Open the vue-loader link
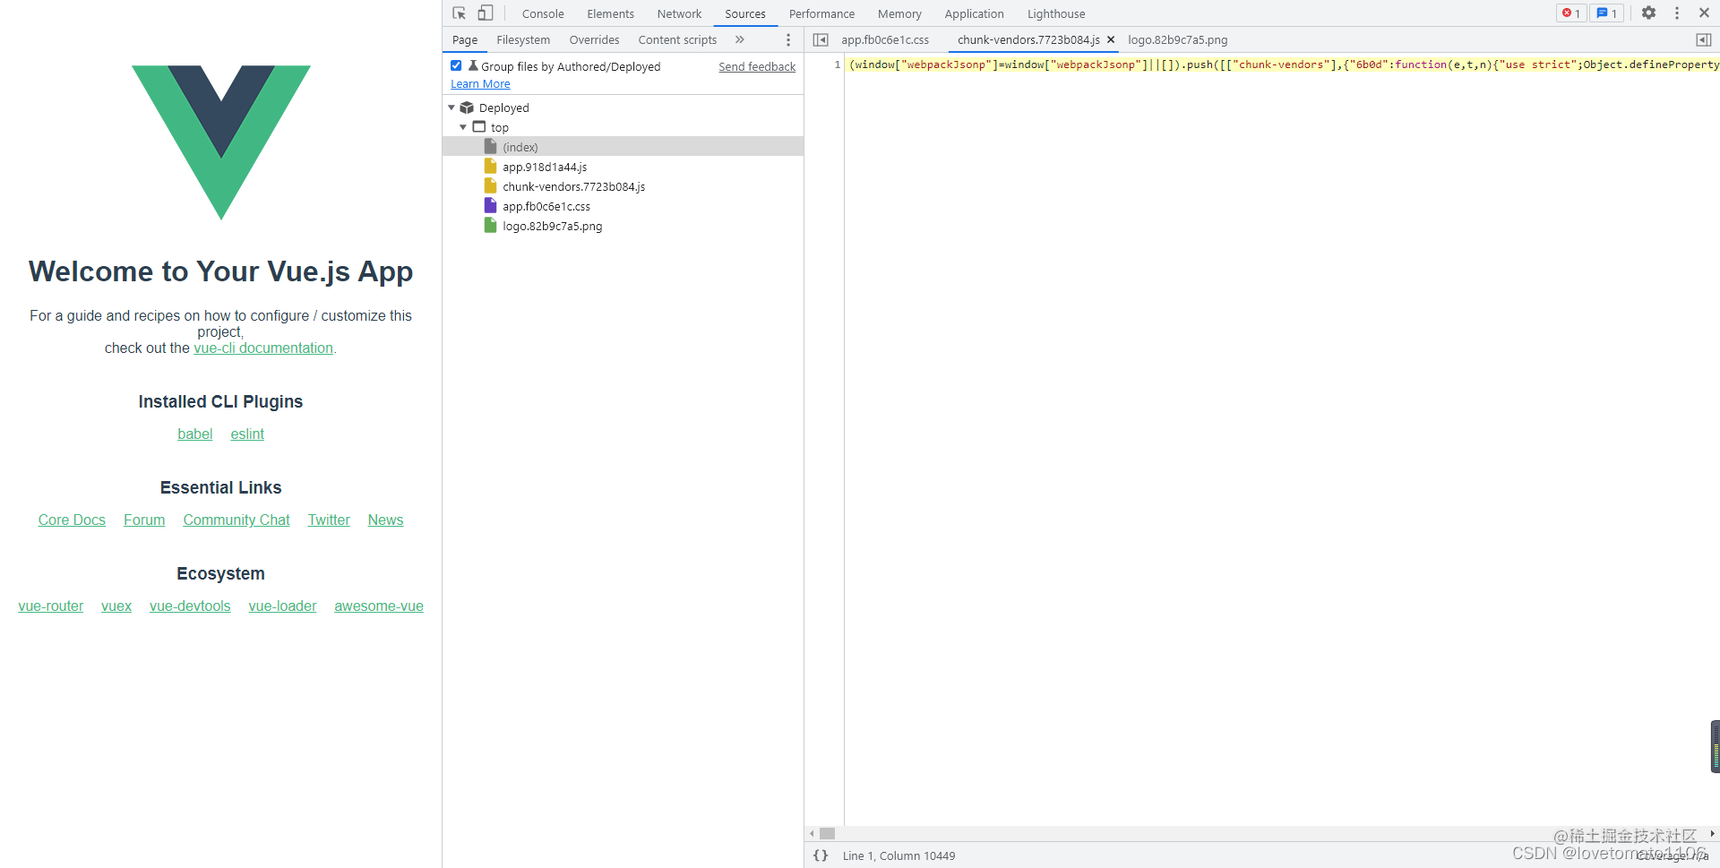 coord(282,606)
